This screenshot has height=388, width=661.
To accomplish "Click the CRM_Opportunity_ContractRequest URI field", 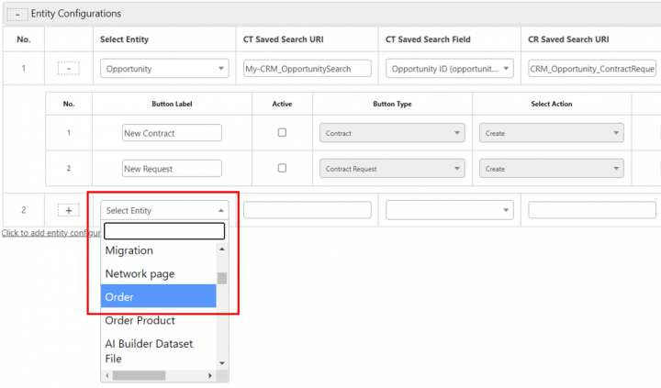I will [x=593, y=69].
